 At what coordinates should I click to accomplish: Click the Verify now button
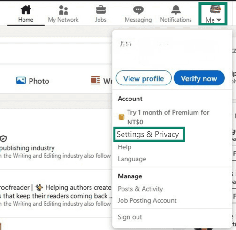pyautogui.click(x=199, y=78)
